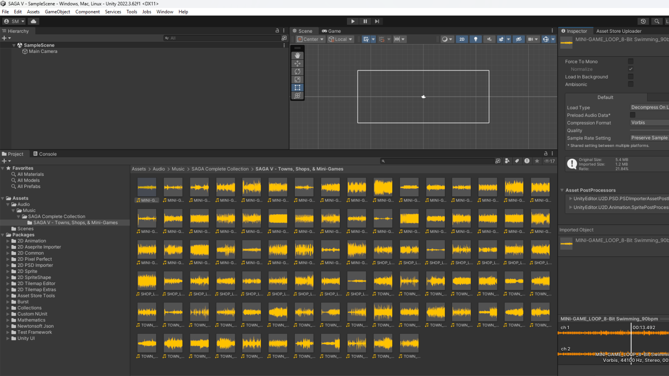This screenshot has width=669, height=376.
Task: Select the Hand tool in scene toolbar
Action: tap(297, 55)
